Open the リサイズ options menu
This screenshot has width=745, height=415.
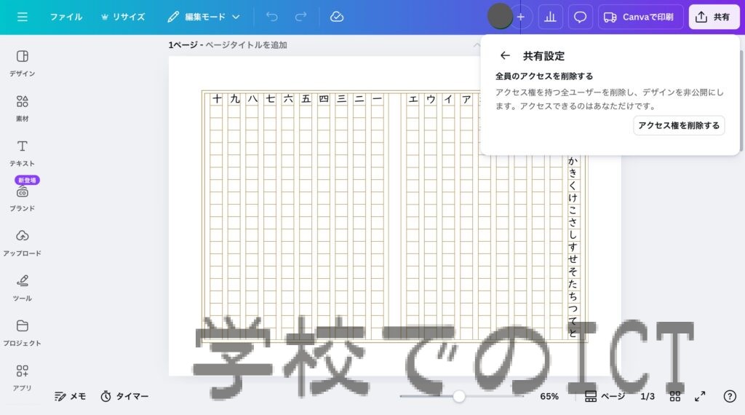[122, 17]
